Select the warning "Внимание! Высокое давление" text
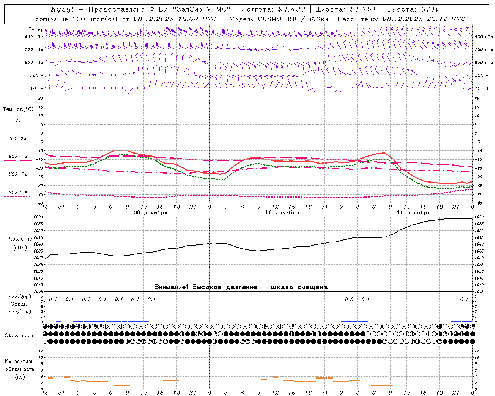 tap(206, 287)
